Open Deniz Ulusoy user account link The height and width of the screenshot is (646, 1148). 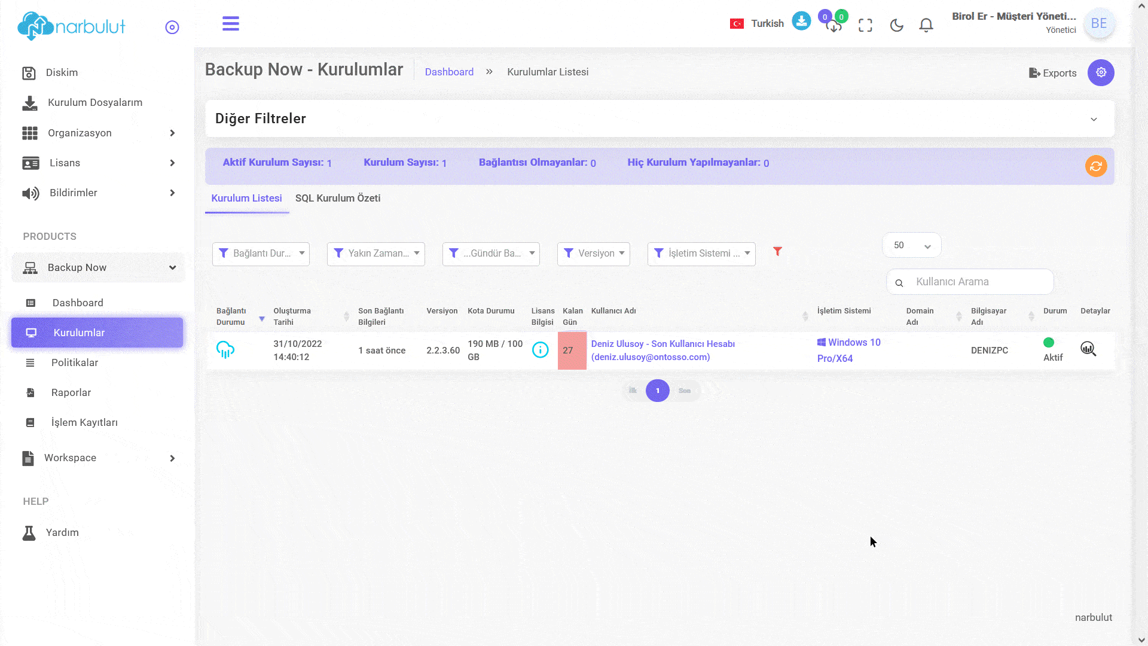(663, 351)
